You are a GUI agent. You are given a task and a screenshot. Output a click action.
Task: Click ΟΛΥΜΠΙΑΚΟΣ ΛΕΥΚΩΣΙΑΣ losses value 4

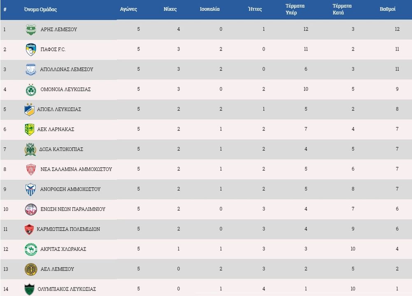[x=263, y=289]
